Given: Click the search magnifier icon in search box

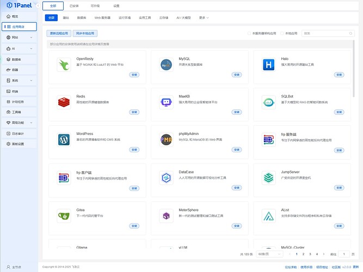Looking at the screenshot, I should tap(350, 33).
